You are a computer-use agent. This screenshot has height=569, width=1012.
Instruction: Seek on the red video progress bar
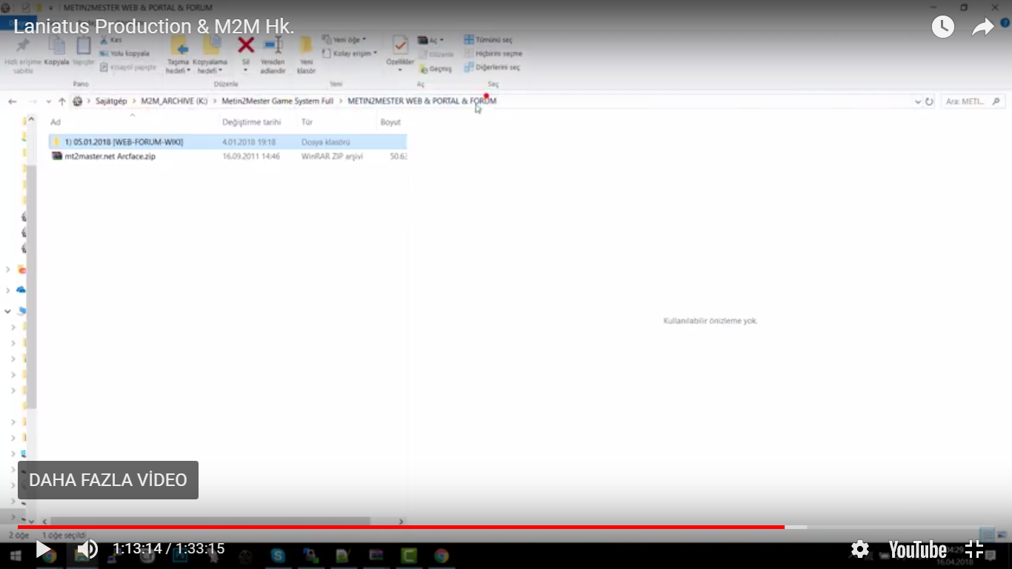[401, 527]
